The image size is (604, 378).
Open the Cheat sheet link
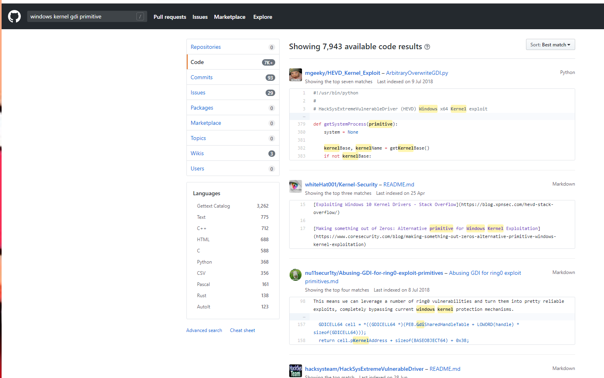click(x=242, y=330)
